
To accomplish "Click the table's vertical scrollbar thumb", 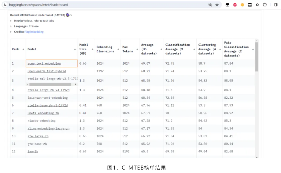I will pos(257,57).
